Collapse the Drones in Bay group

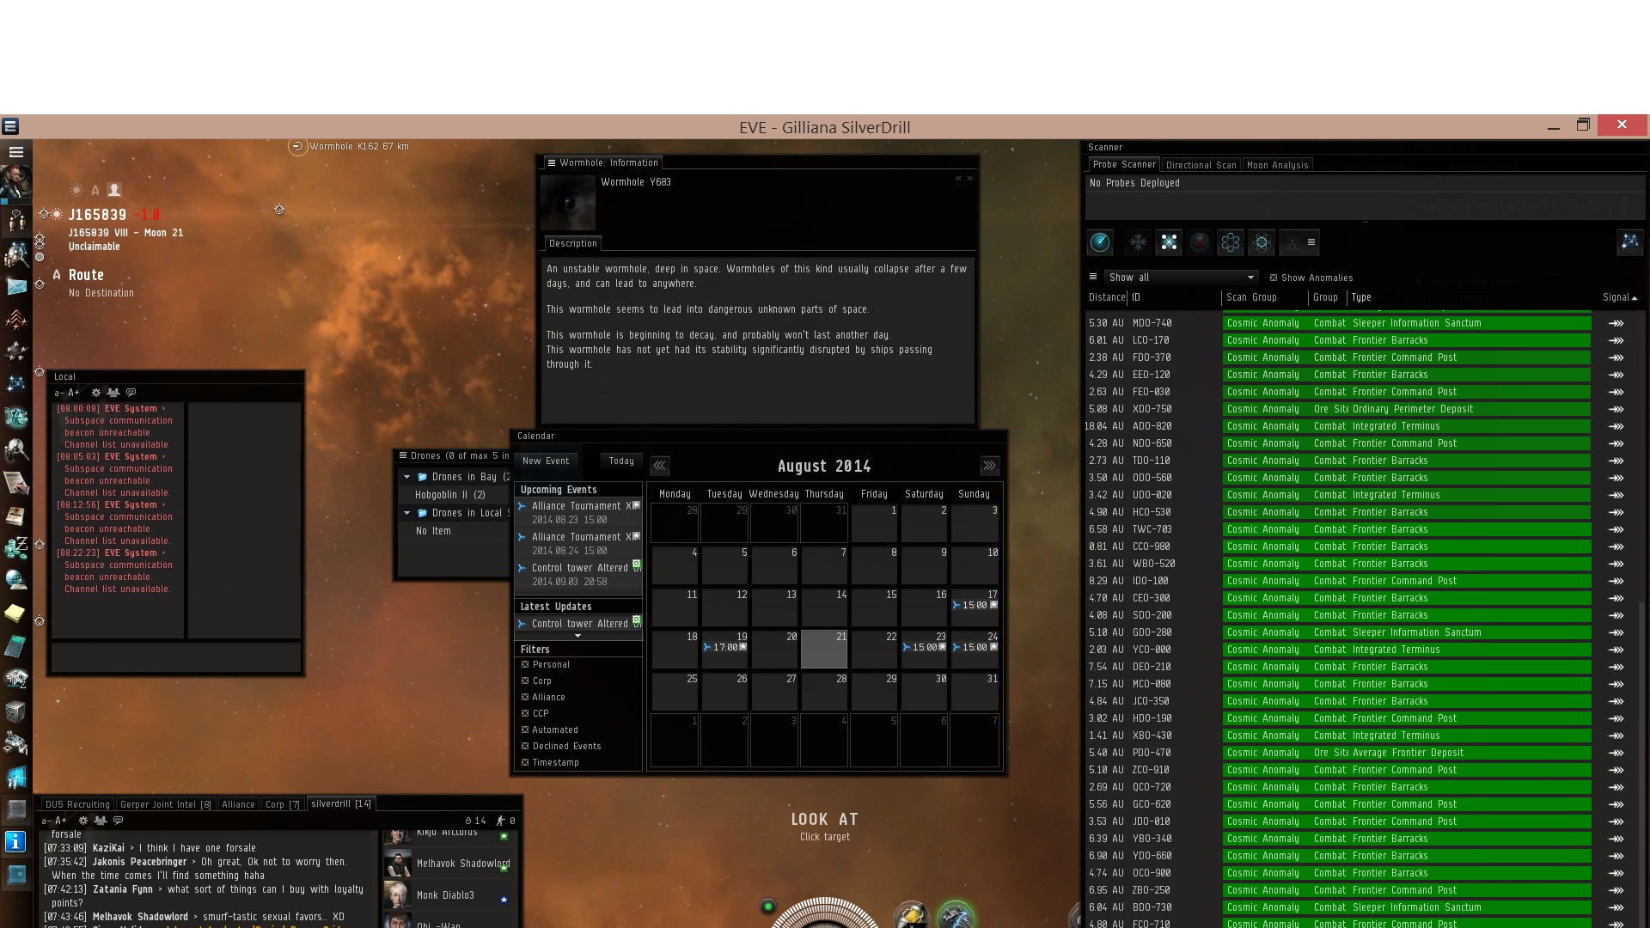pyautogui.click(x=407, y=477)
